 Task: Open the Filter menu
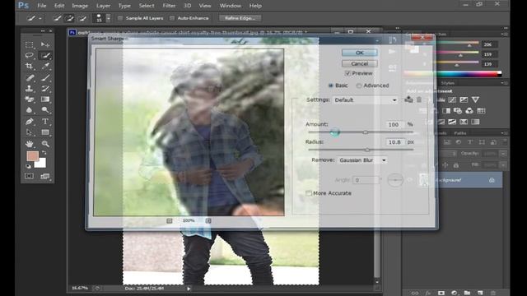(x=169, y=6)
